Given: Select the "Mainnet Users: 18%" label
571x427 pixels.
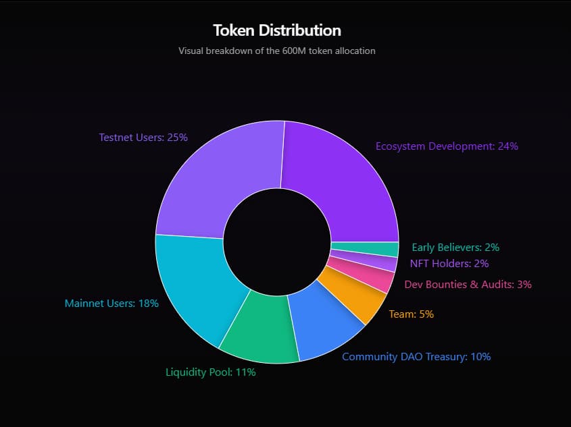Looking at the screenshot, I should point(111,304).
